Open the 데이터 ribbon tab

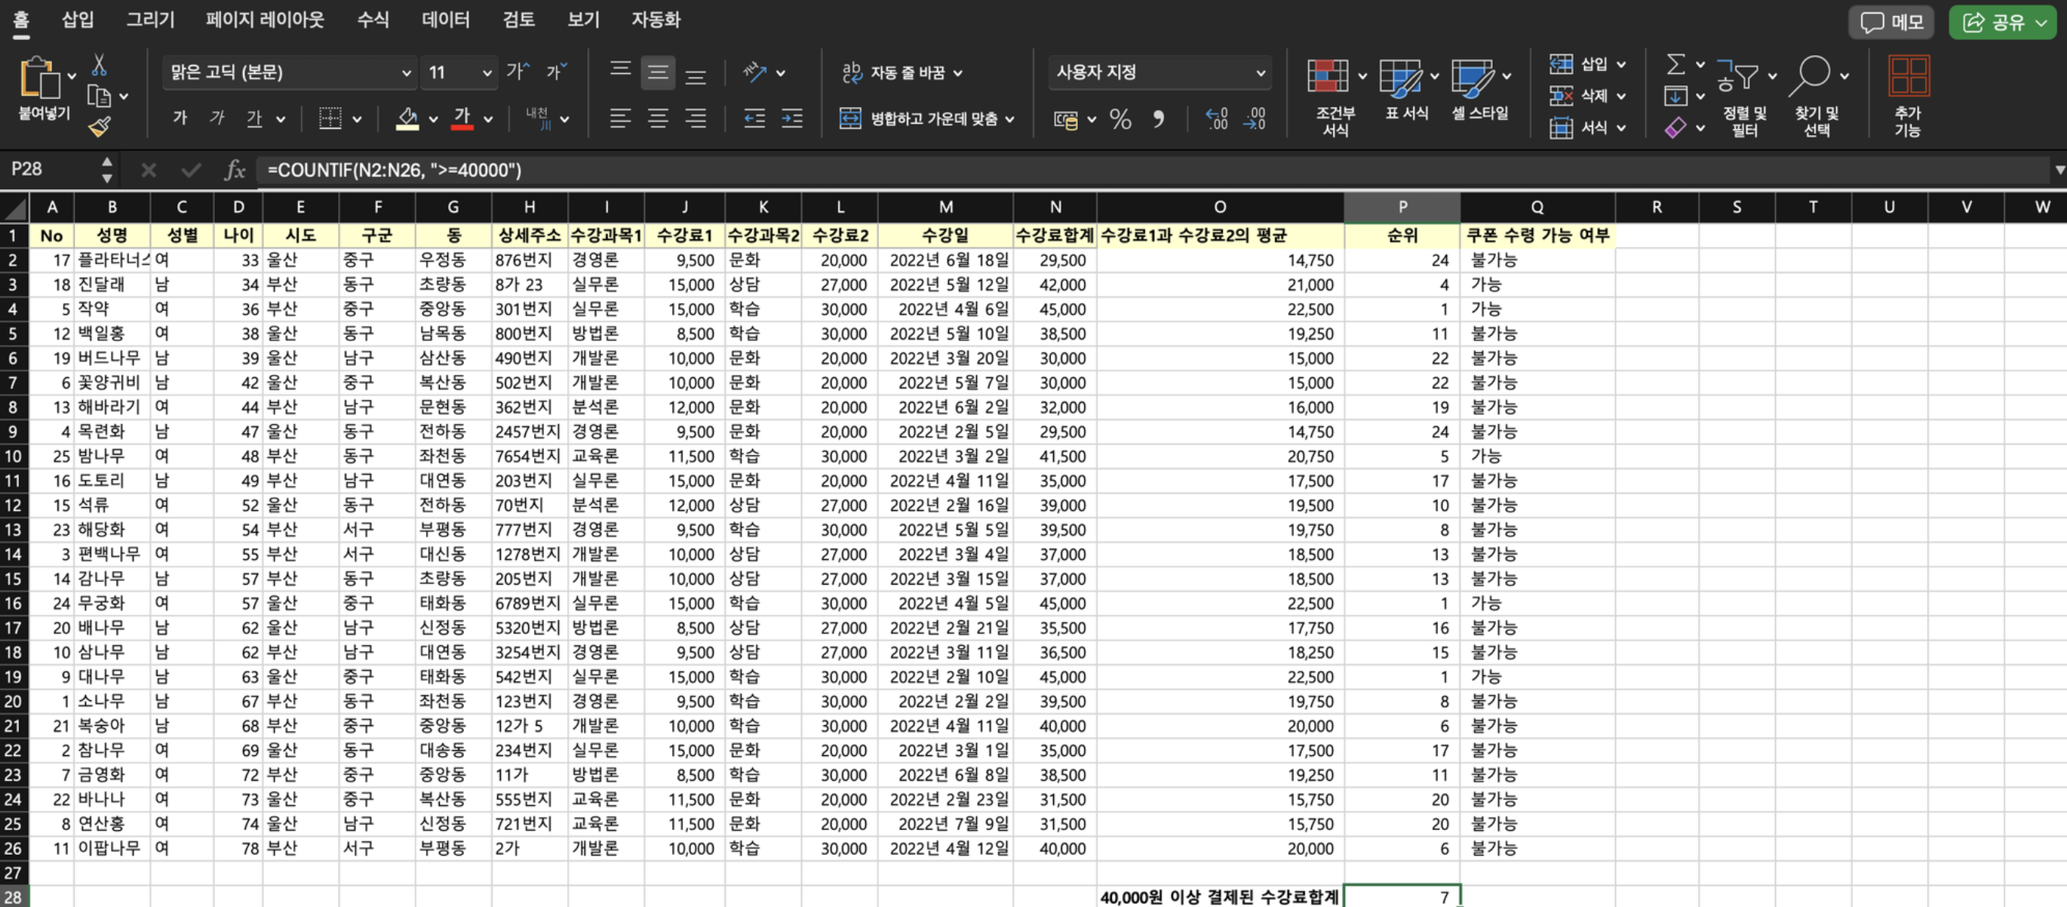point(445,20)
